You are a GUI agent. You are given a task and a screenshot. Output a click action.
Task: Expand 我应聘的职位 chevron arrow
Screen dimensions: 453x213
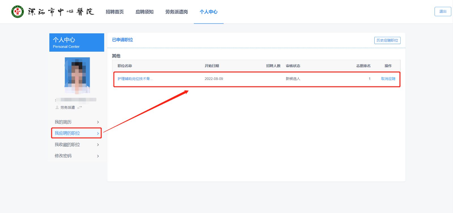pos(98,133)
